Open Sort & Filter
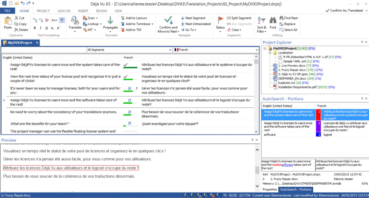This screenshot has height=198, width=369. (261, 25)
